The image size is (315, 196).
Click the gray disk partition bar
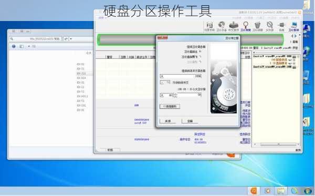(x=191, y=39)
